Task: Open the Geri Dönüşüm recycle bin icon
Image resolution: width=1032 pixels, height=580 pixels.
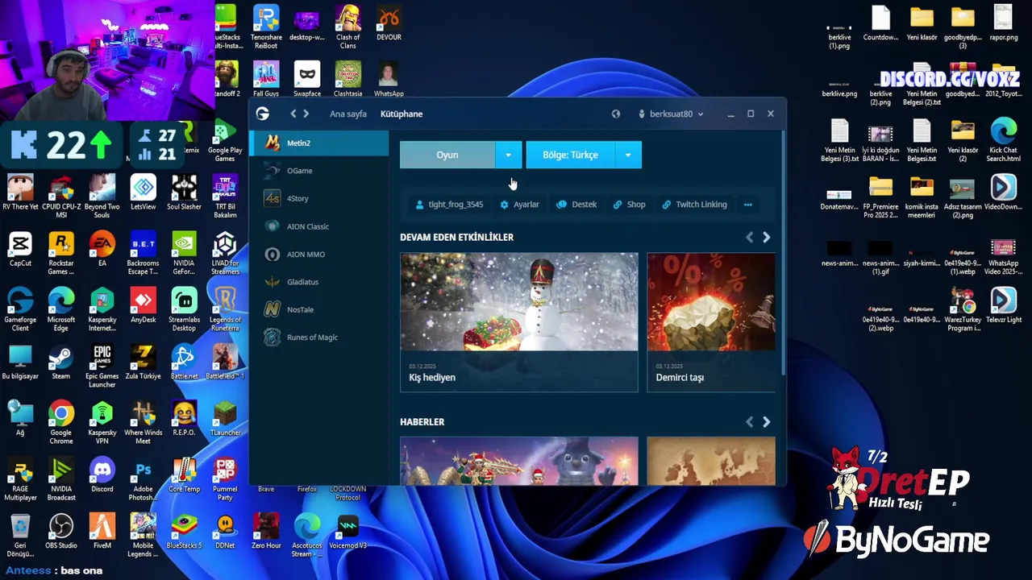Action: point(20,536)
